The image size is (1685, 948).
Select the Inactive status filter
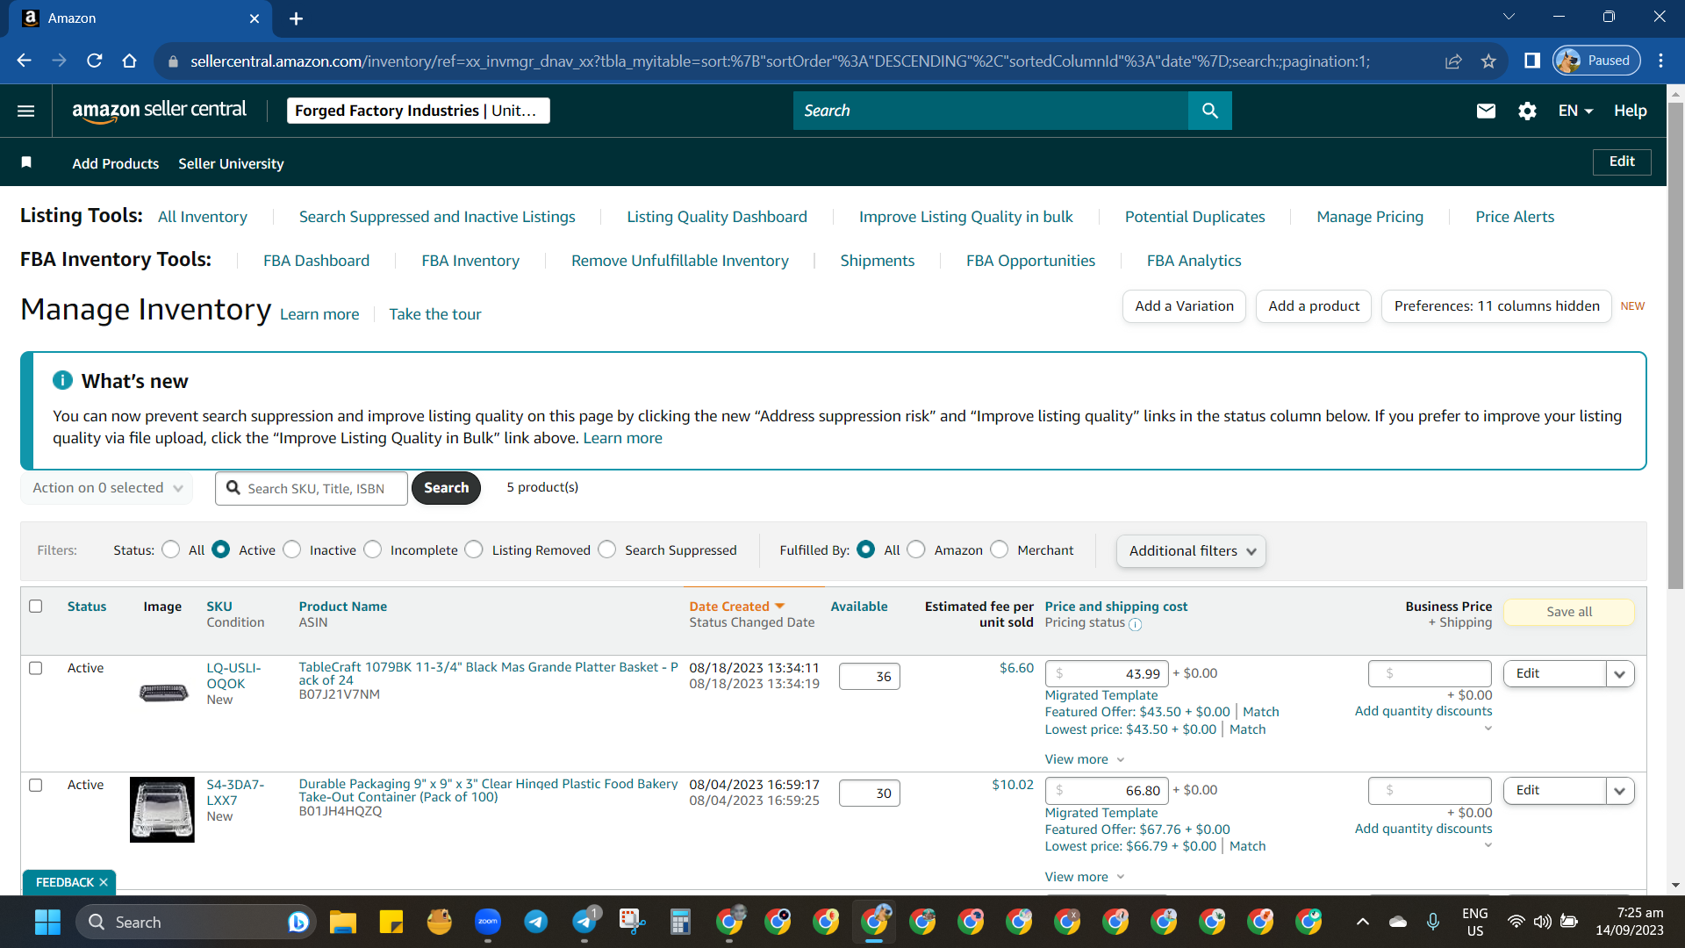click(292, 549)
